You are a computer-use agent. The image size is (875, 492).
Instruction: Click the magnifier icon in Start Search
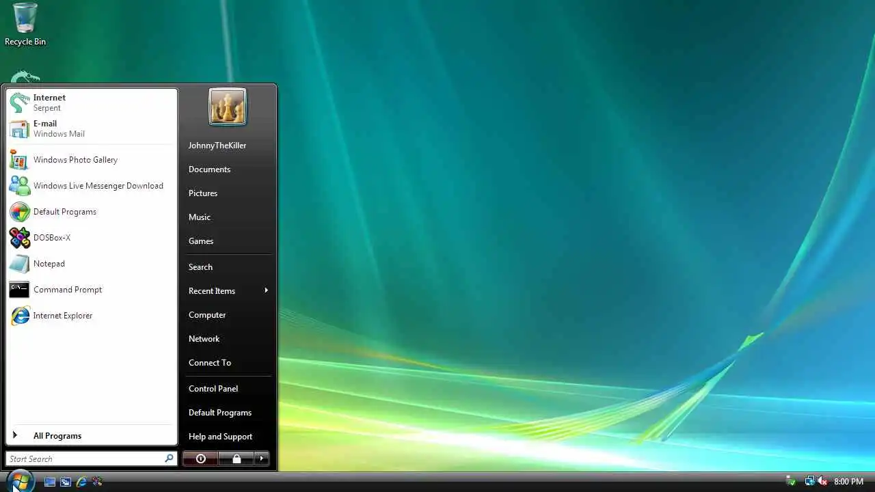pos(169,459)
